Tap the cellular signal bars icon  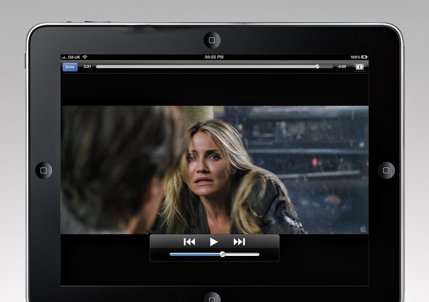64,57
